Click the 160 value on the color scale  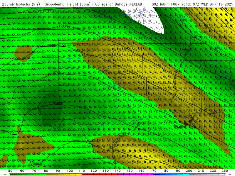click(141, 171)
